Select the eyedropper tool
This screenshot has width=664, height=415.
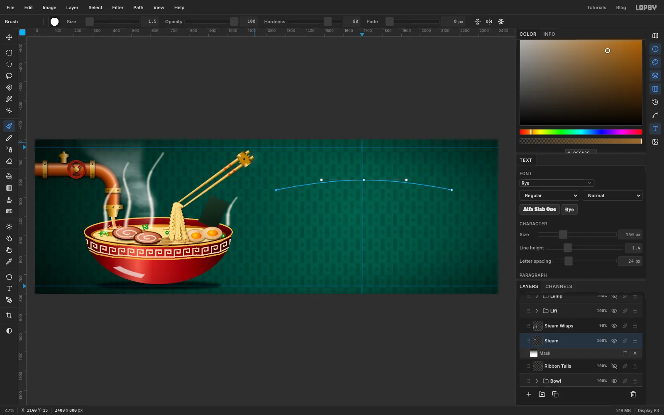9,261
